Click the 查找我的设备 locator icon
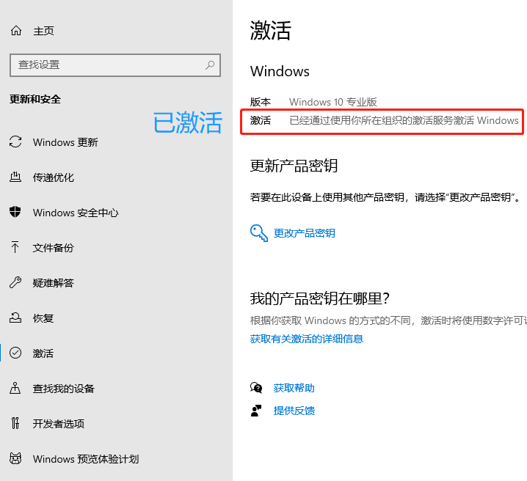Image resolution: width=527 pixels, height=481 pixels. click(15, 388)
